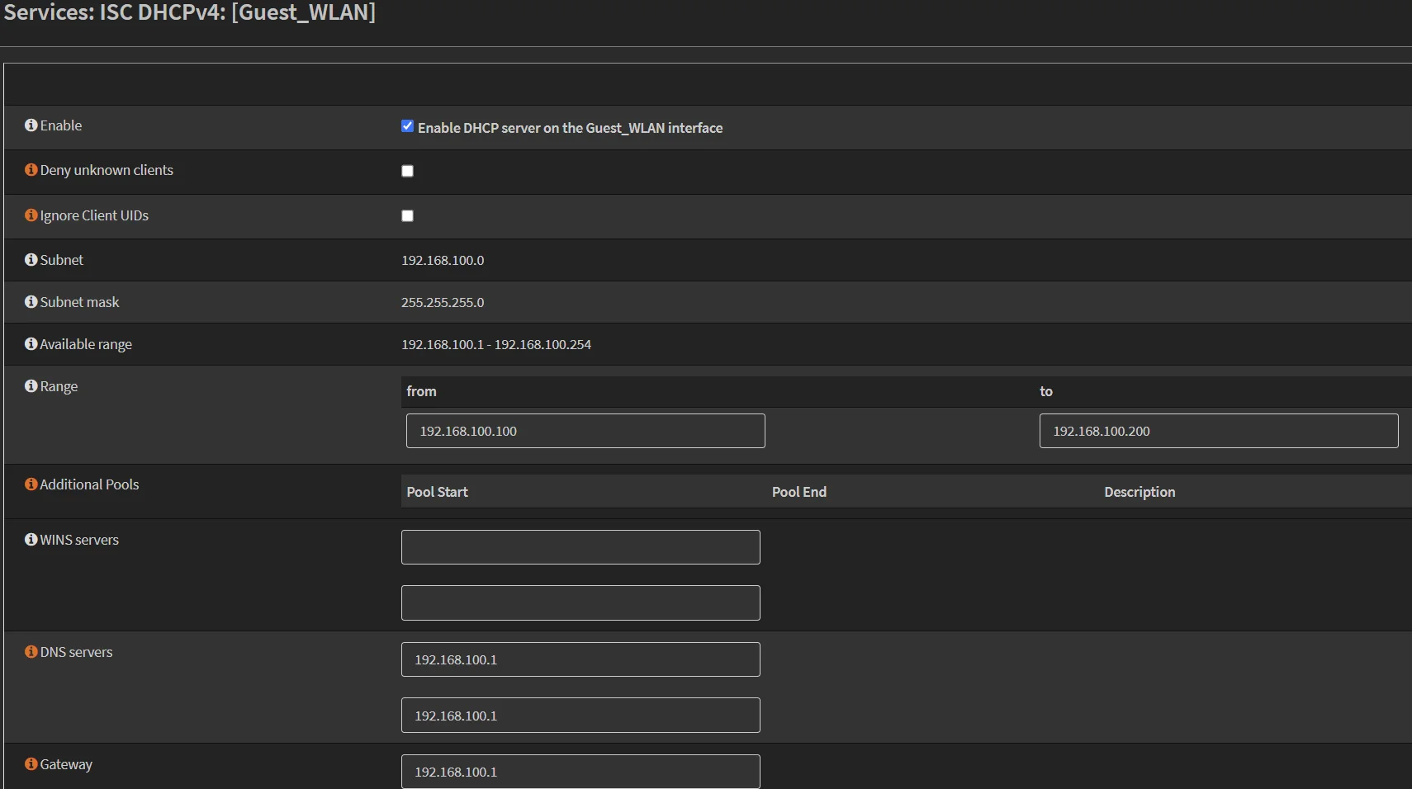Click the Ignore Client UIDs label
Screen dimensions: 1412x789
[94, 215]
